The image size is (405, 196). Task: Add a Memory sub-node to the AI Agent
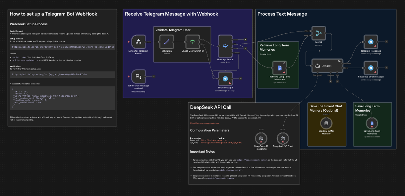click(x=330, y=81)
